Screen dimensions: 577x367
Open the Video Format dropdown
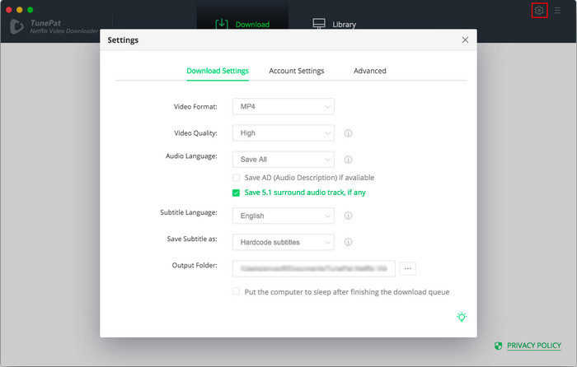284,106
